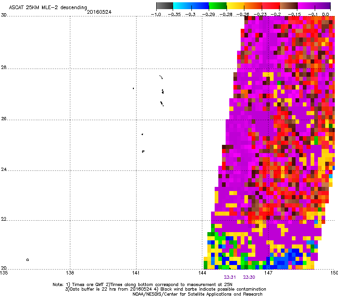The width and height of the screenshot is (338, 297).
Task: Click the longitude label 147
Action: coord(268,273)
